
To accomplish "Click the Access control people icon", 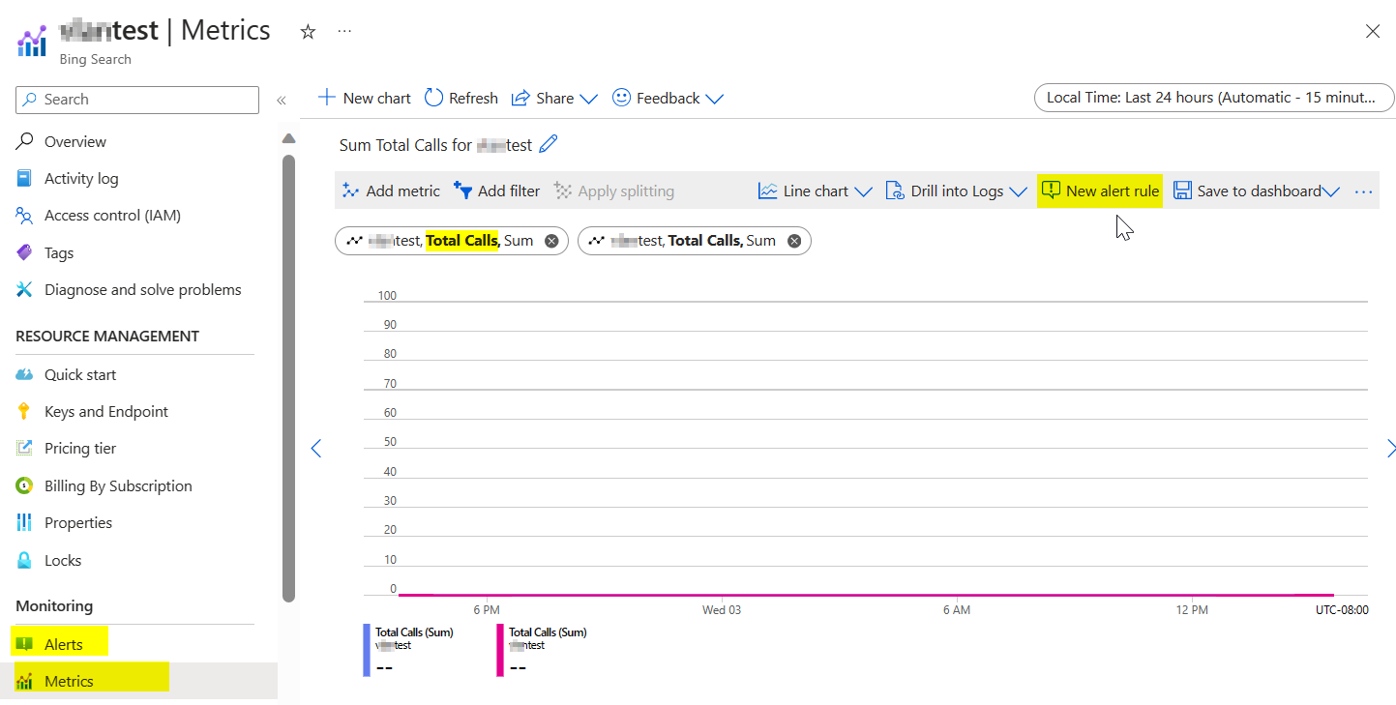I will point(24,216).
